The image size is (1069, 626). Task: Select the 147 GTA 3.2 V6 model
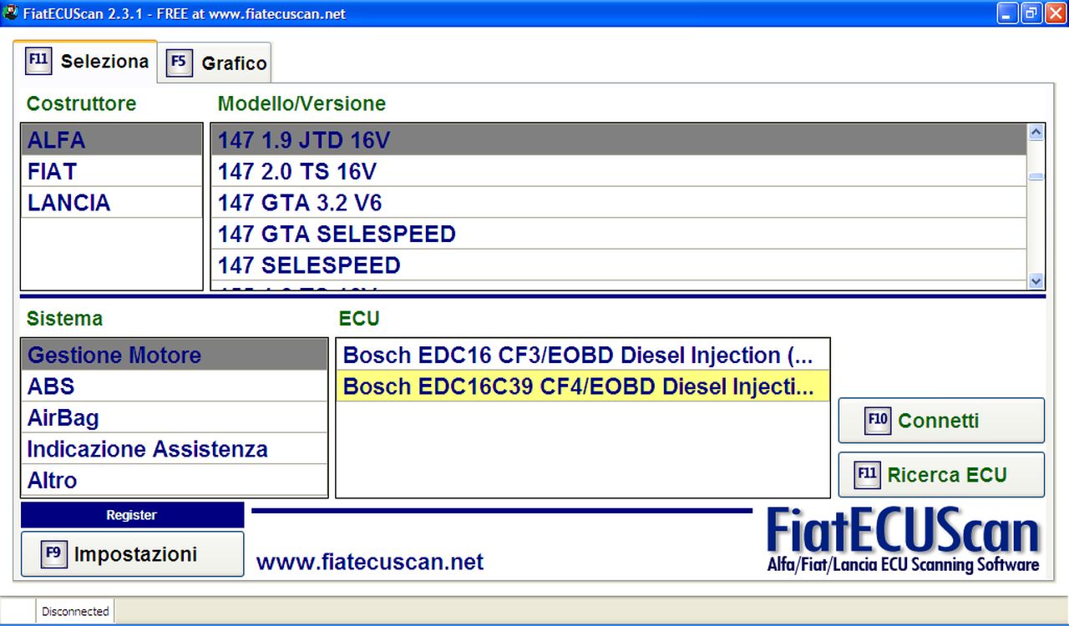click(300, 203)
